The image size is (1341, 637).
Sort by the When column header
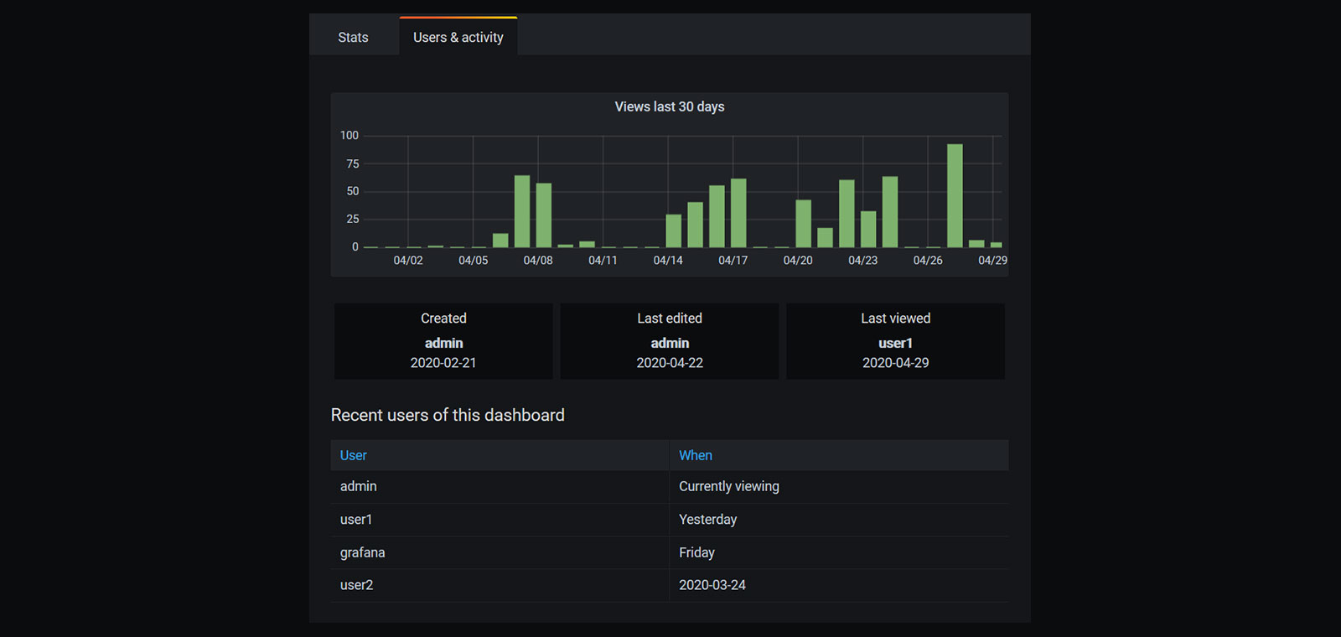pos(696,455)
